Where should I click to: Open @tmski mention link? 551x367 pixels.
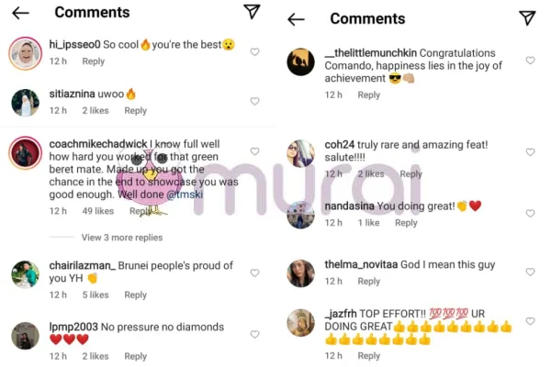click(x=185, y=195)
